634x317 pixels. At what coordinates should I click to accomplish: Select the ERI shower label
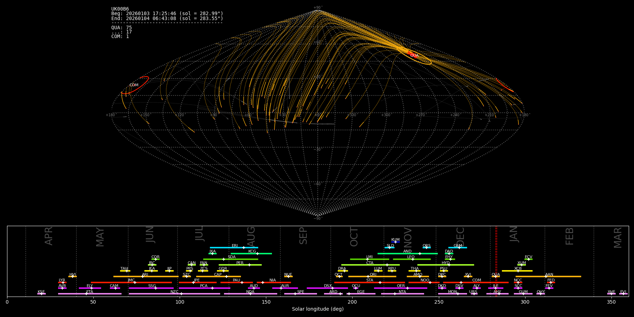click(235, 246)
